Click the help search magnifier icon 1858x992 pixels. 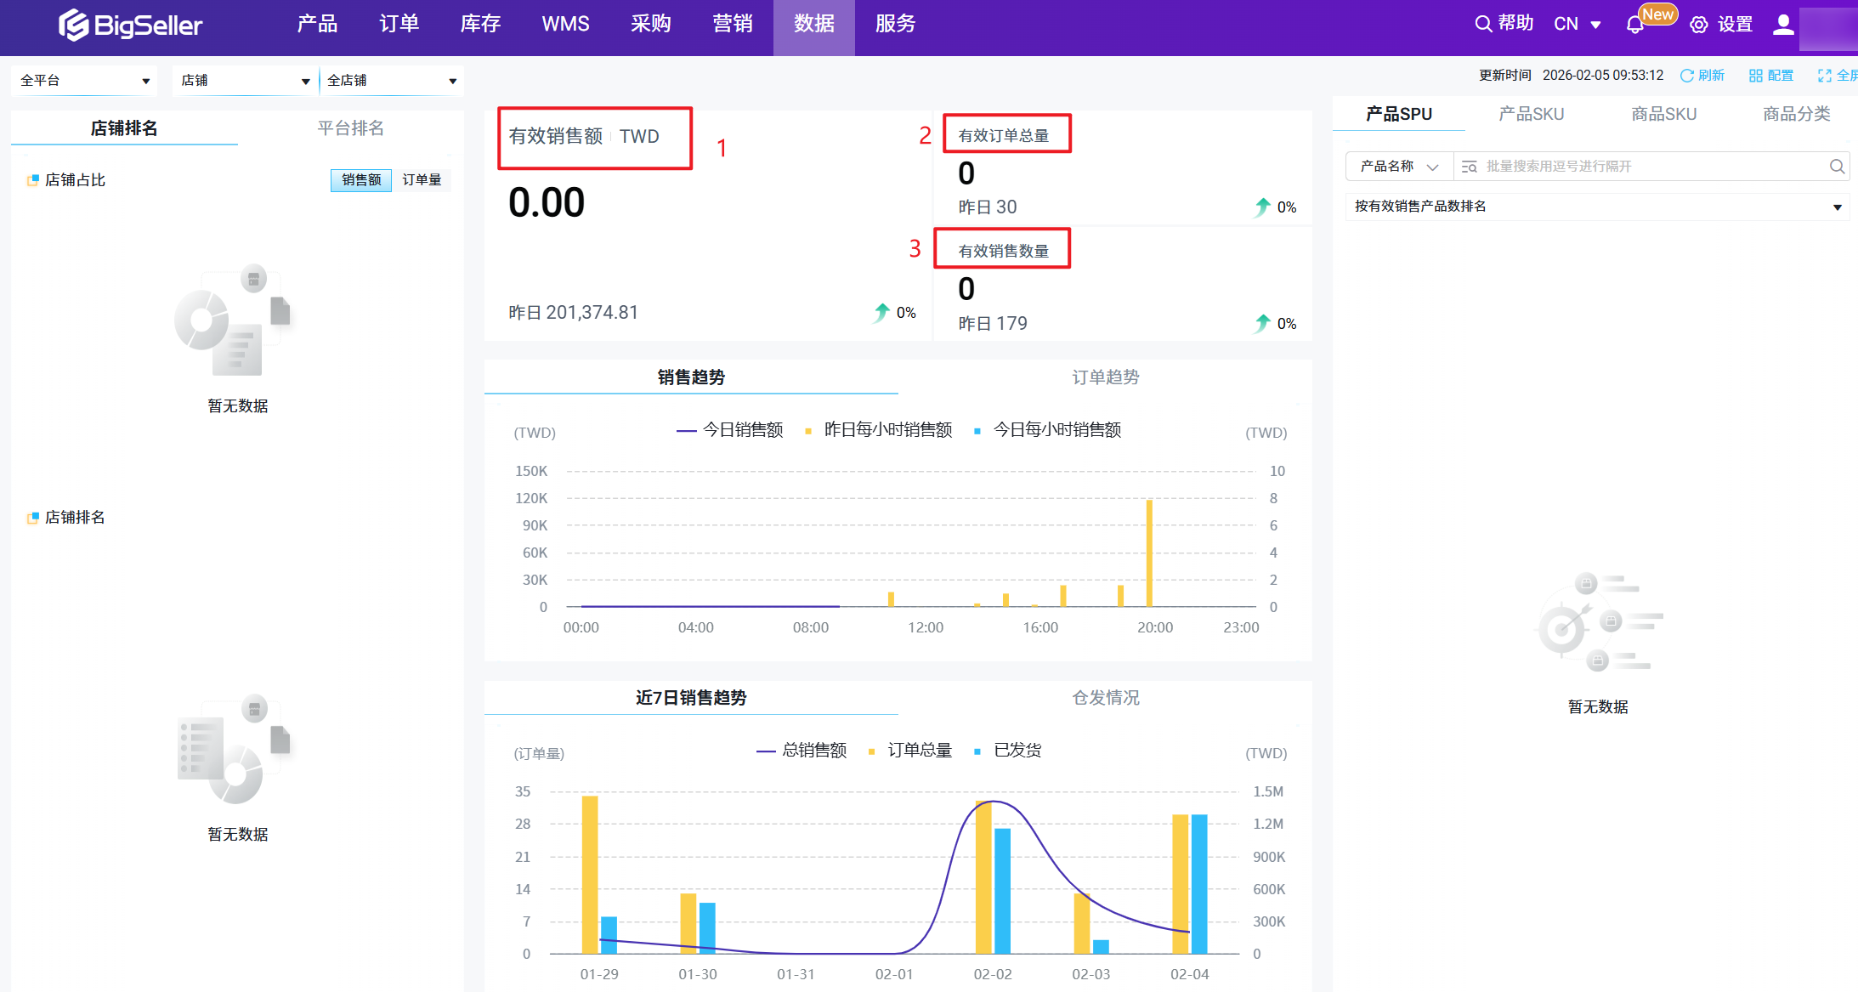(1483, 24)
